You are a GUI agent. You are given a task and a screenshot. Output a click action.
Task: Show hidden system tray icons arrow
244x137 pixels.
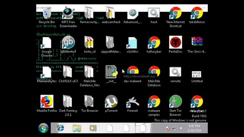181,128
